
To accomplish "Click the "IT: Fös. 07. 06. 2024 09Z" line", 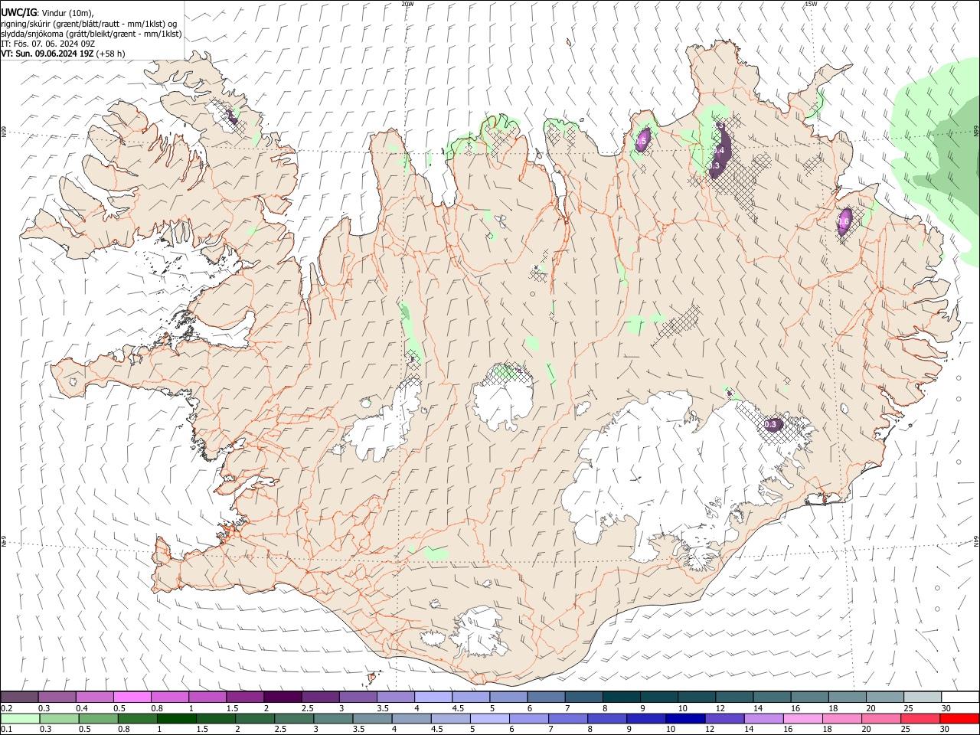I will [47, 44].
